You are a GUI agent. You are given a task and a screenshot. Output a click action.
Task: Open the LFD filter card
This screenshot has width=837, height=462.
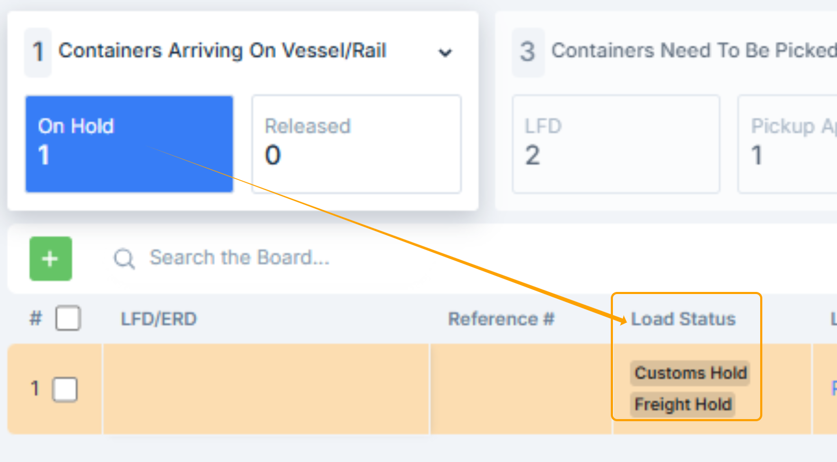pos(616,144)
